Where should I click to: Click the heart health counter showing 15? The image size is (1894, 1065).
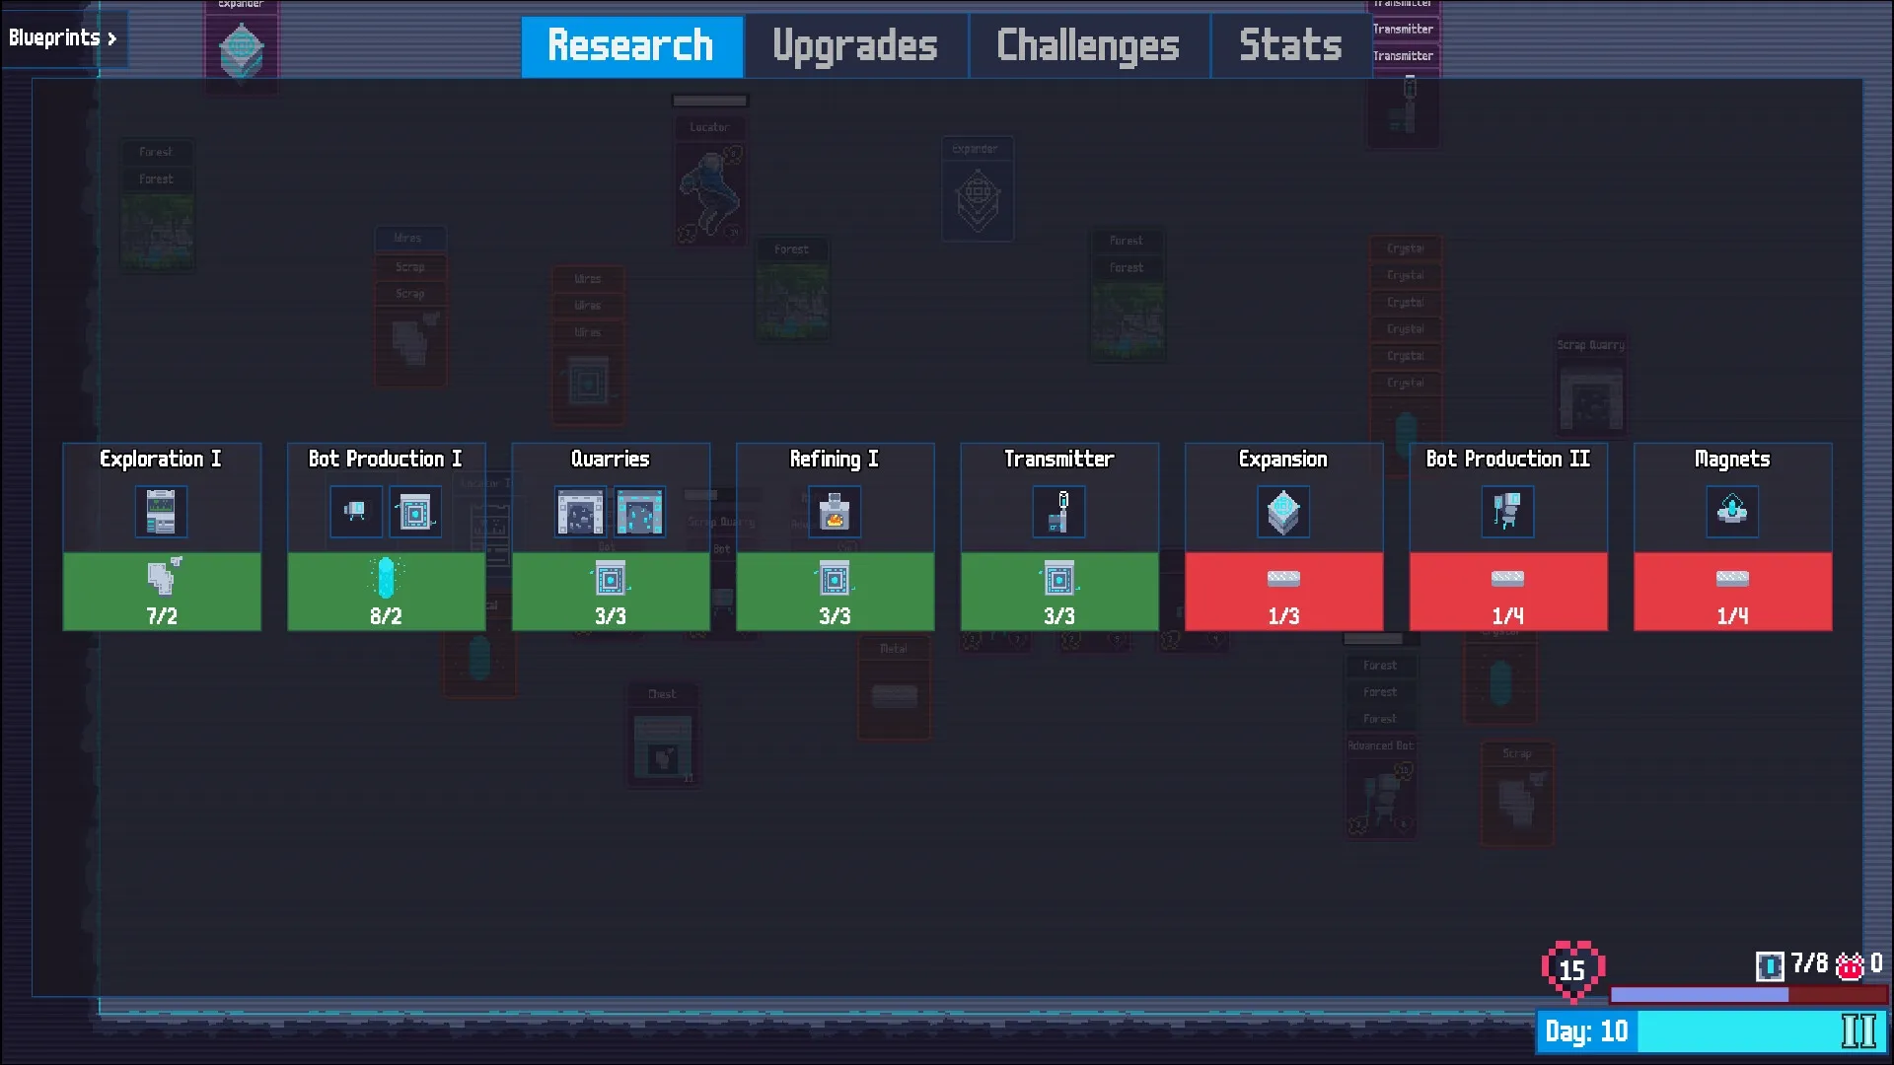[1573, 970]
